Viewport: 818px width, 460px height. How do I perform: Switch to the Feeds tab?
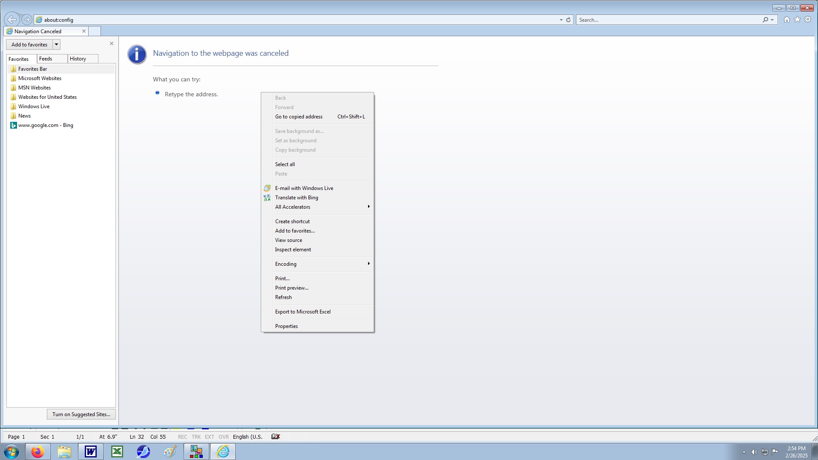click(x=52, y=59)
